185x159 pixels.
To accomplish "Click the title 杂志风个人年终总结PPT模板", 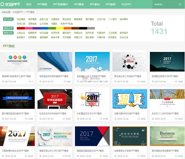I will [165, 114].
